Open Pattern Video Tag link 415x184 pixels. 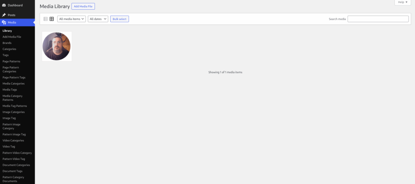coord(14,159)
